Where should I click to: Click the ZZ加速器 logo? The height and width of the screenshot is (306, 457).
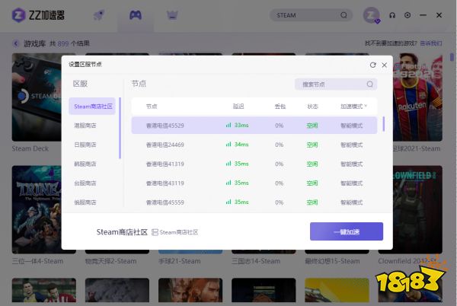38,15
